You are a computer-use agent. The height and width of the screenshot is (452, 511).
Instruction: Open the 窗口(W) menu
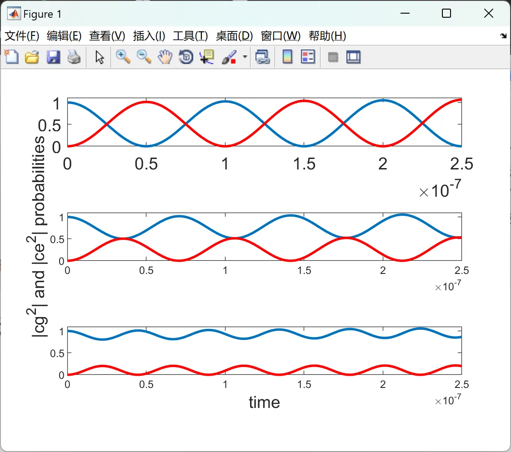click(x=281, y=36)
